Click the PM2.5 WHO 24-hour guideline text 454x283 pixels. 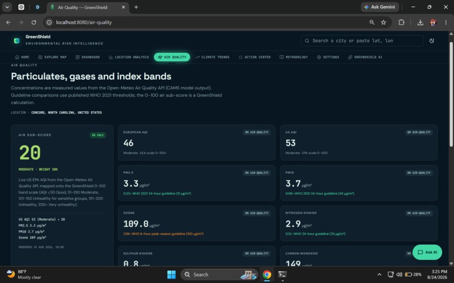tap(157, 194)
